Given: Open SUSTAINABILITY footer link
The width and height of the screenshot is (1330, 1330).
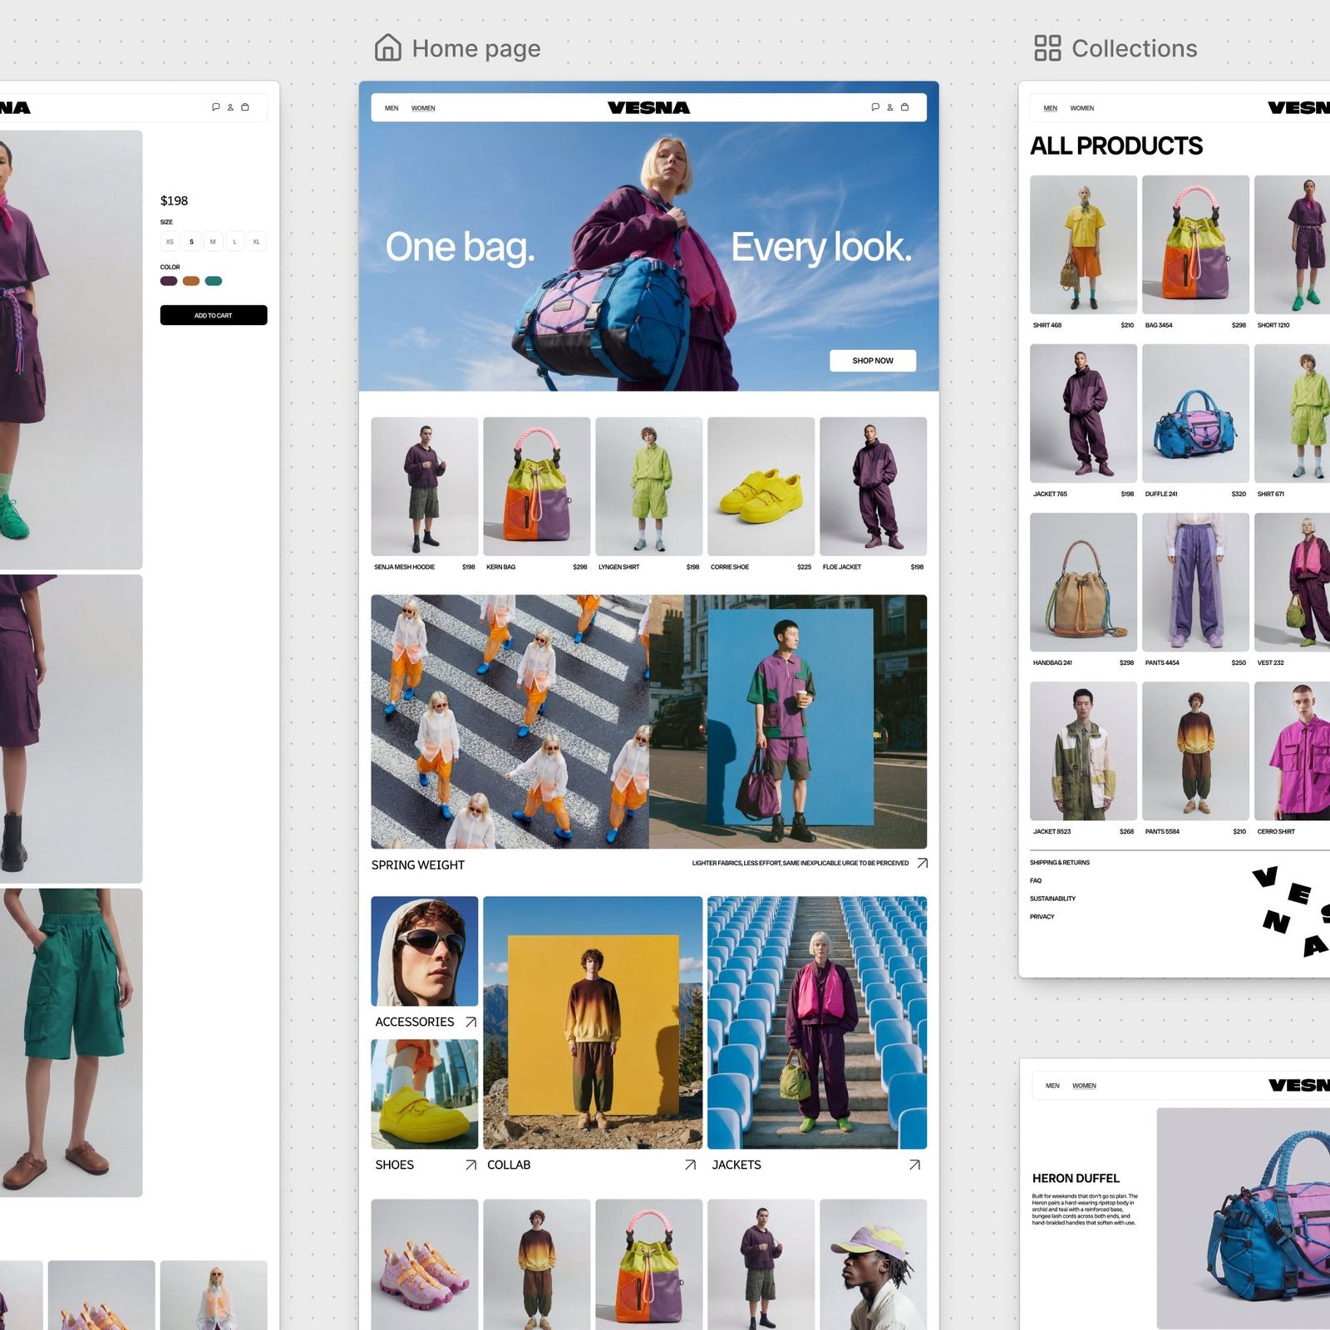Looking at the screenshot, I should click(x=1052, y=899).
